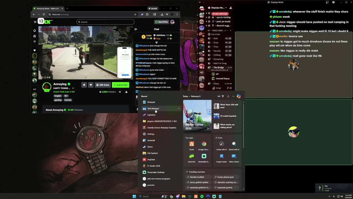Open the FiveM icon in Top apps
The width and height of the screenshot is (353, 199).
[191, 146]
